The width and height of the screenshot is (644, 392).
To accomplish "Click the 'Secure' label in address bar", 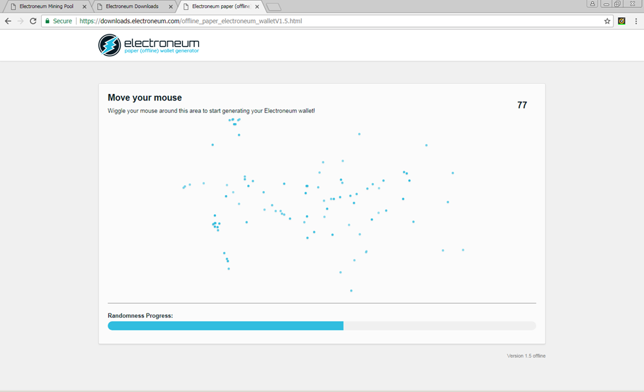I will point(63,21).
